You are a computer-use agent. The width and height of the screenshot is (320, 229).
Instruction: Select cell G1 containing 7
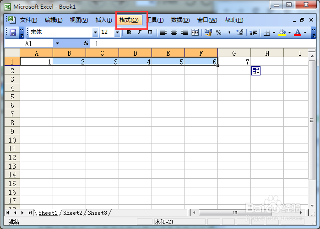point(234,62)
